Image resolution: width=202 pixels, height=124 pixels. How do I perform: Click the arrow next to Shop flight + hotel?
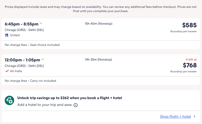[194, 116]
